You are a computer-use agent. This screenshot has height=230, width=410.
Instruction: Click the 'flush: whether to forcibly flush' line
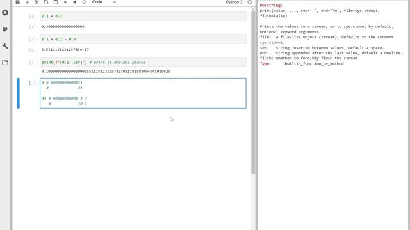tap(309, 58)
